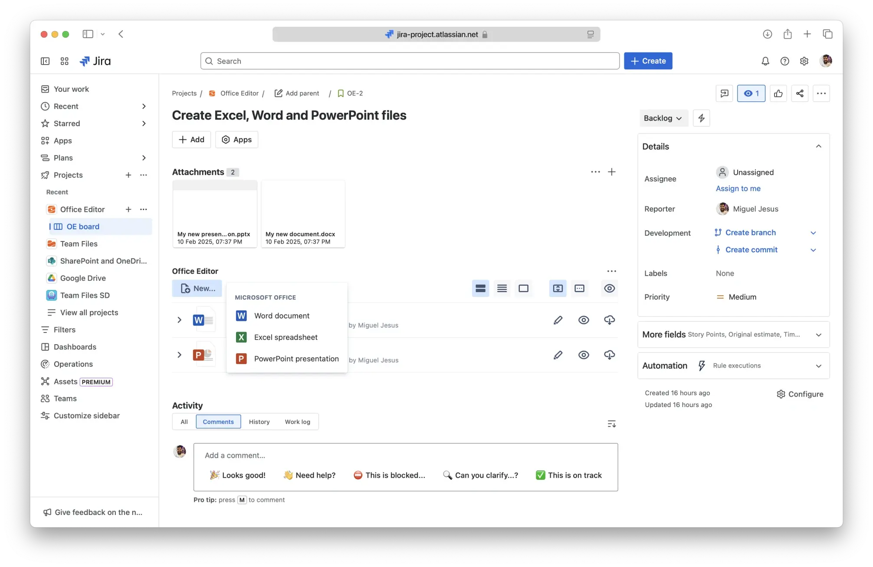Open issue actions ellipsis menu

pyautogui.click(x=821, y=93)
